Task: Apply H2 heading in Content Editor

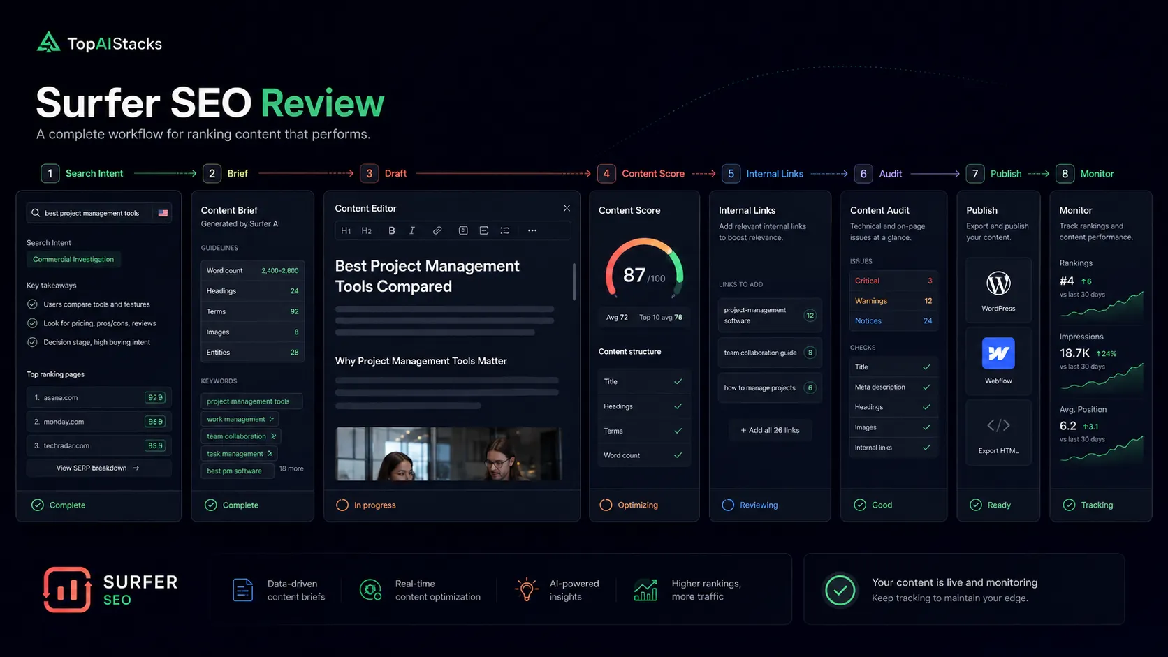Action: [x=366, y=230]
